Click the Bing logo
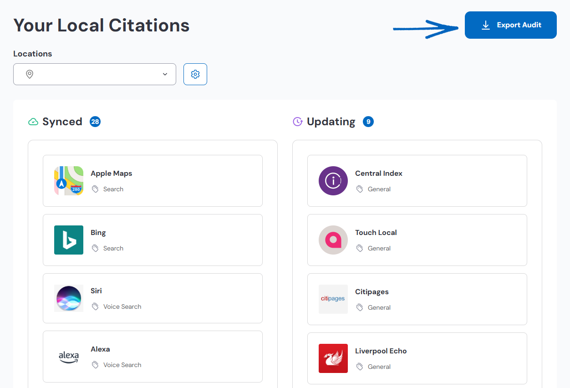The image size is (570, 388). tap(69, 240)
